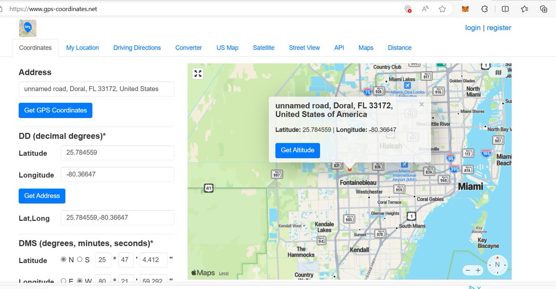Open the Maps tab
556x289 pixels.
click(366, 48)
